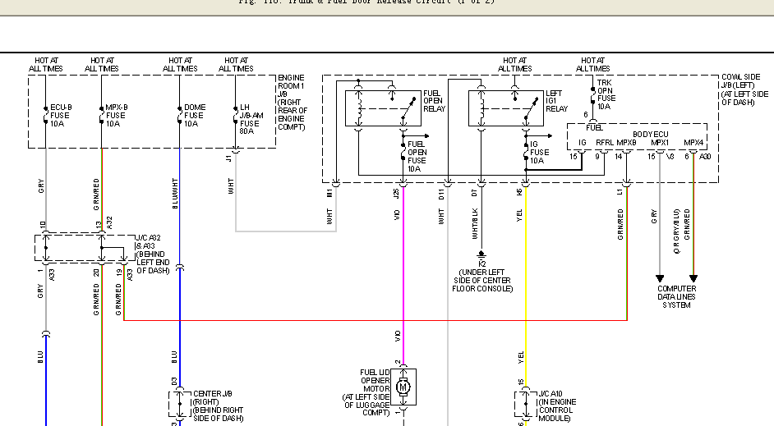Select the gray MPX1 data line arrowhead
This screenshot has height=426, width=774.
(660, 278)
